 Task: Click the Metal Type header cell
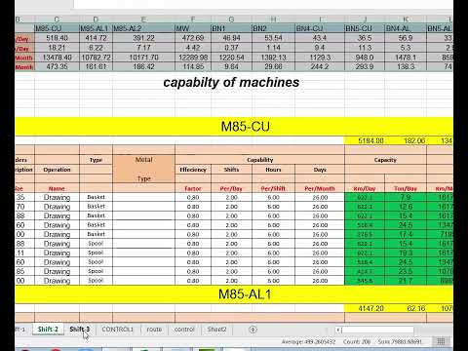pos(143,169)
